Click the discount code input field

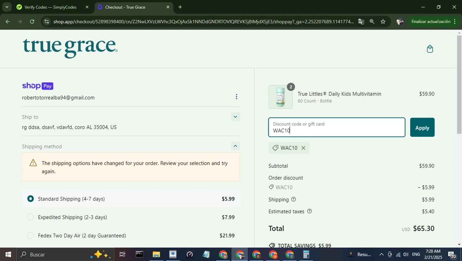[337, 127]
